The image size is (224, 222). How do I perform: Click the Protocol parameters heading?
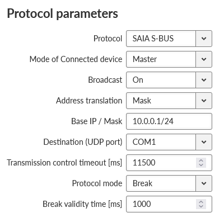click(x=63, y=14)
